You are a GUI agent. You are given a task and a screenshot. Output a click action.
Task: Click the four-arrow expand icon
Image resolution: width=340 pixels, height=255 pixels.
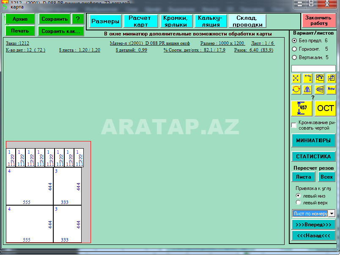[x=296, y=78]
